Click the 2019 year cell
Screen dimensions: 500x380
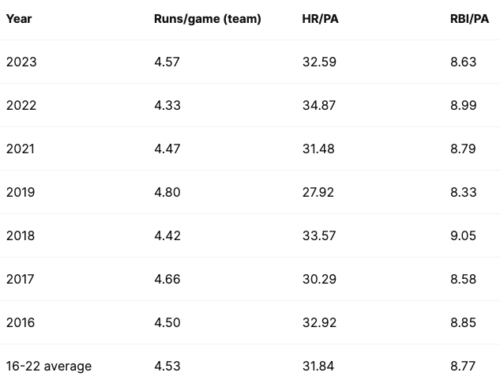coord(21,192)
